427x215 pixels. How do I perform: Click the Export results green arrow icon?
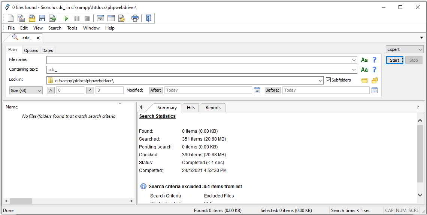click(52, 18)
